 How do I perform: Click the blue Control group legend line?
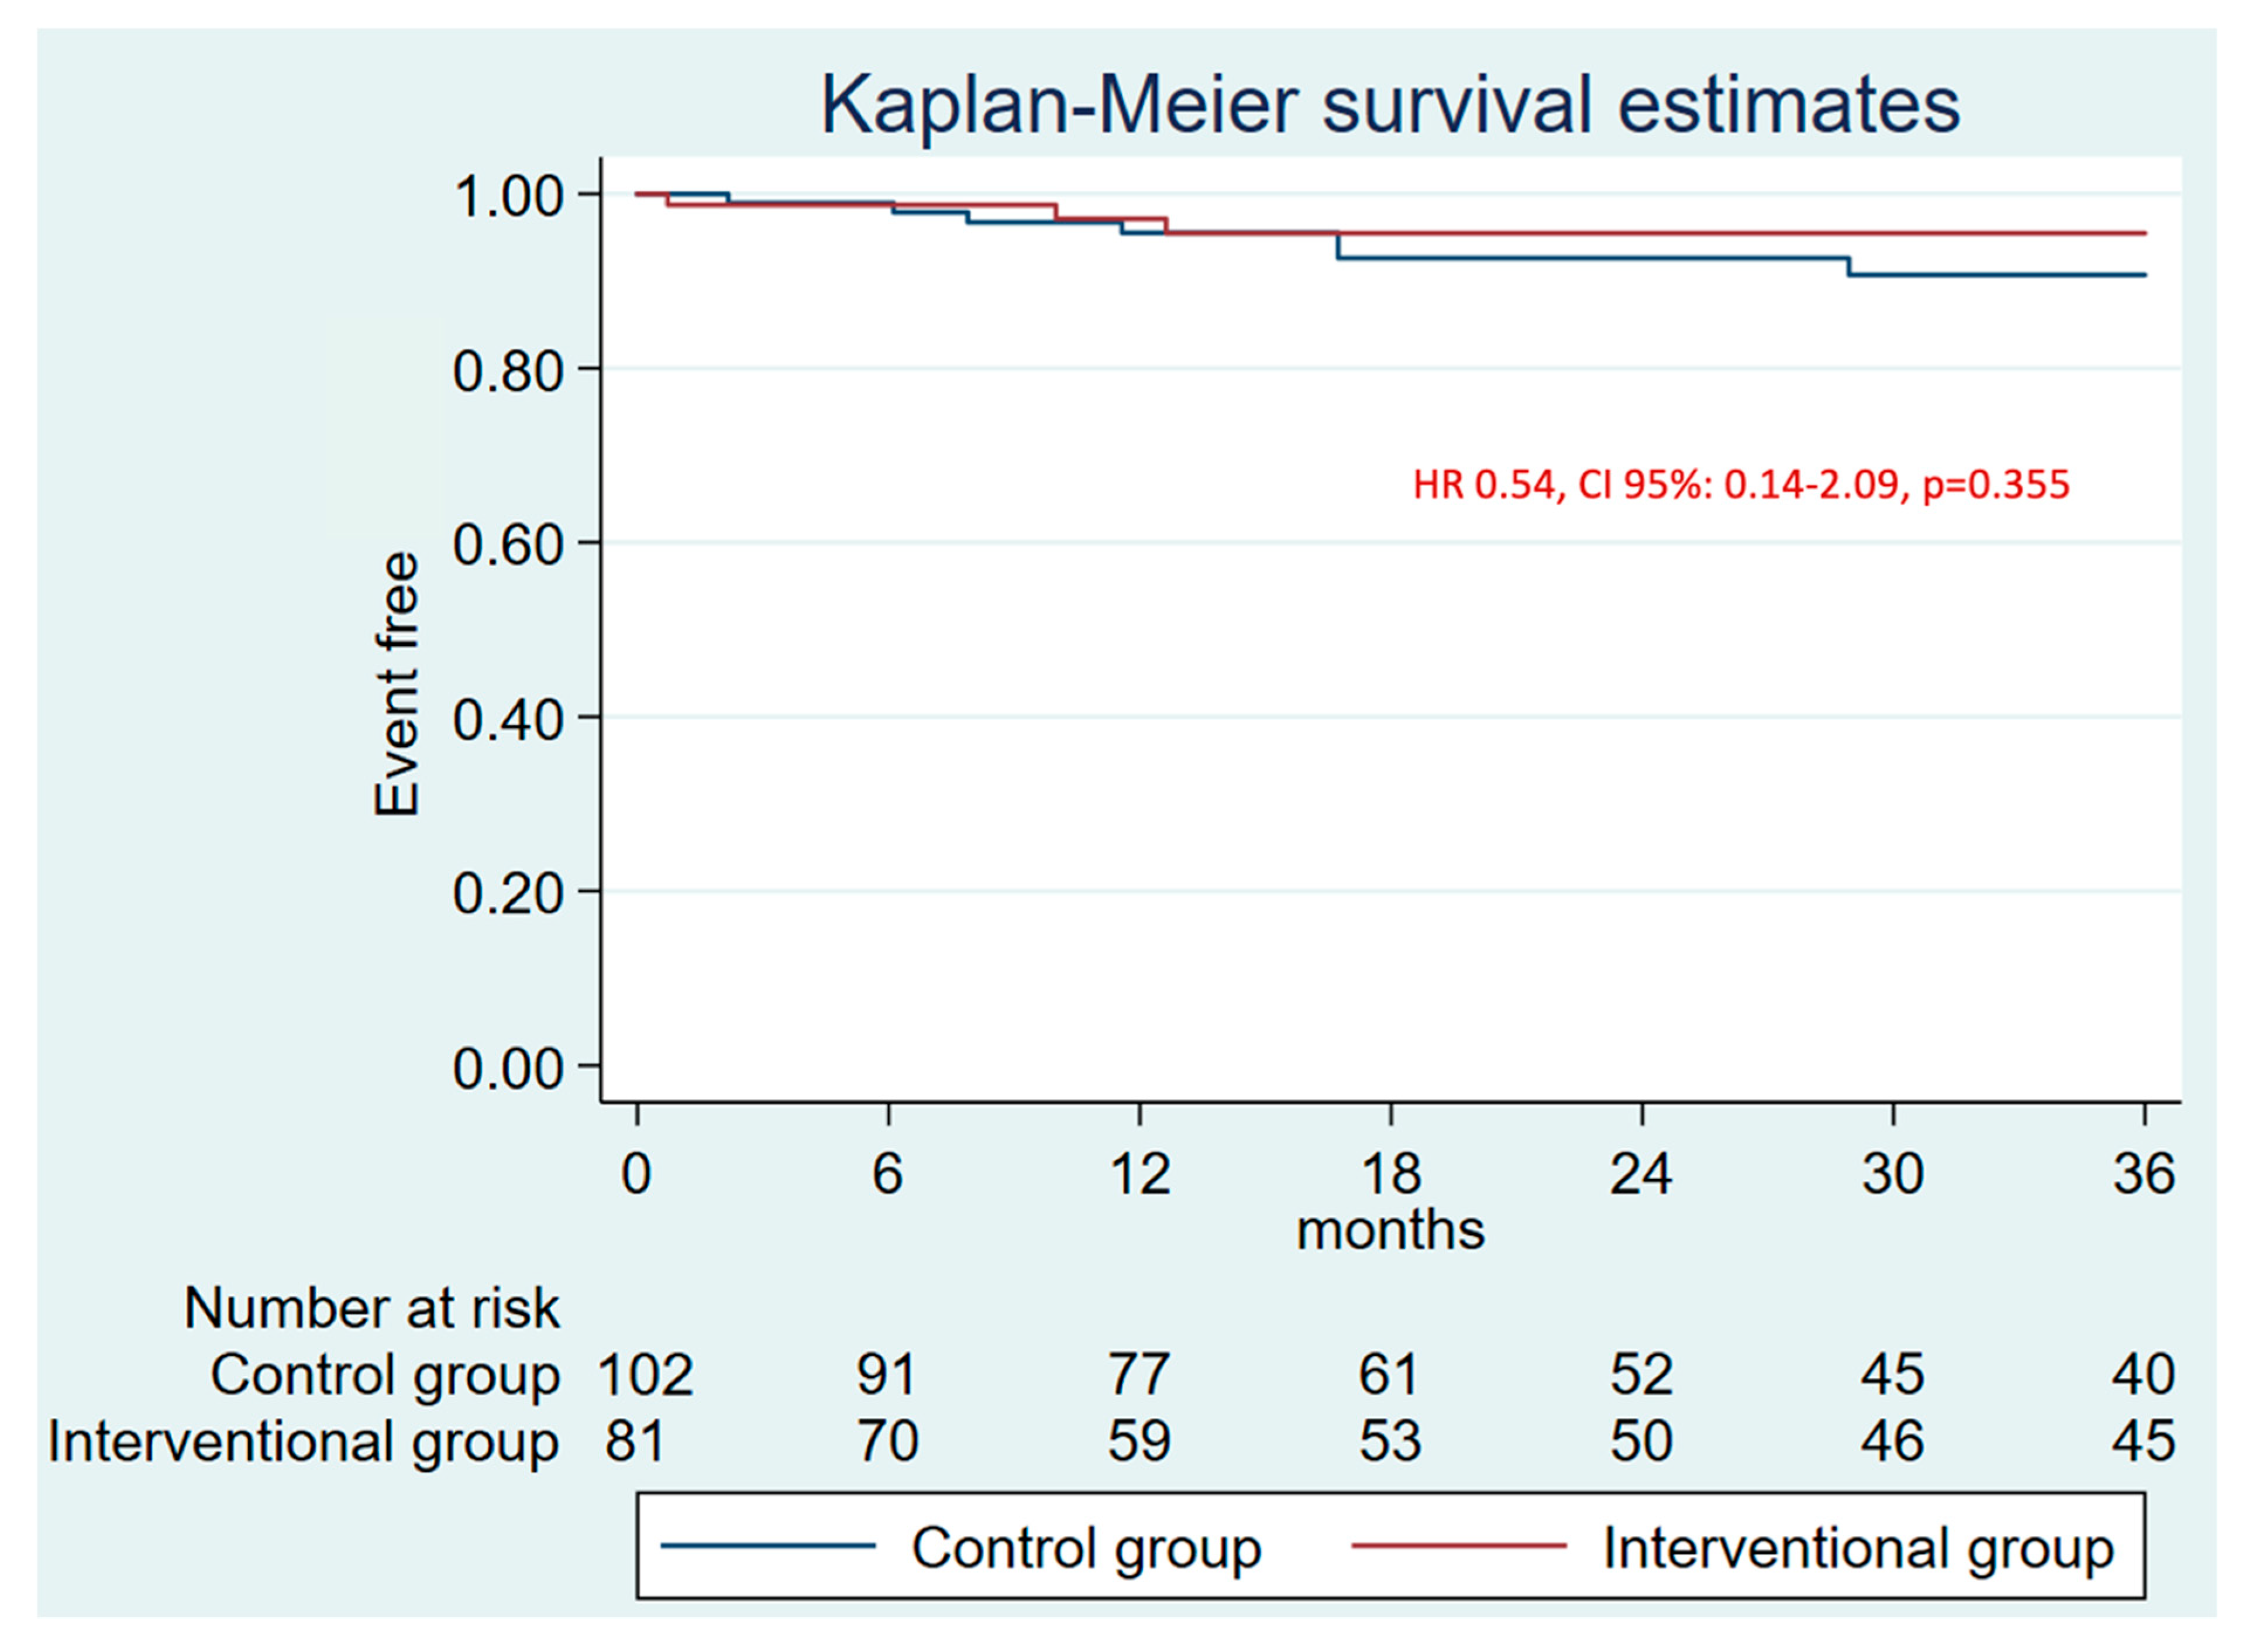click(768, 1546)
